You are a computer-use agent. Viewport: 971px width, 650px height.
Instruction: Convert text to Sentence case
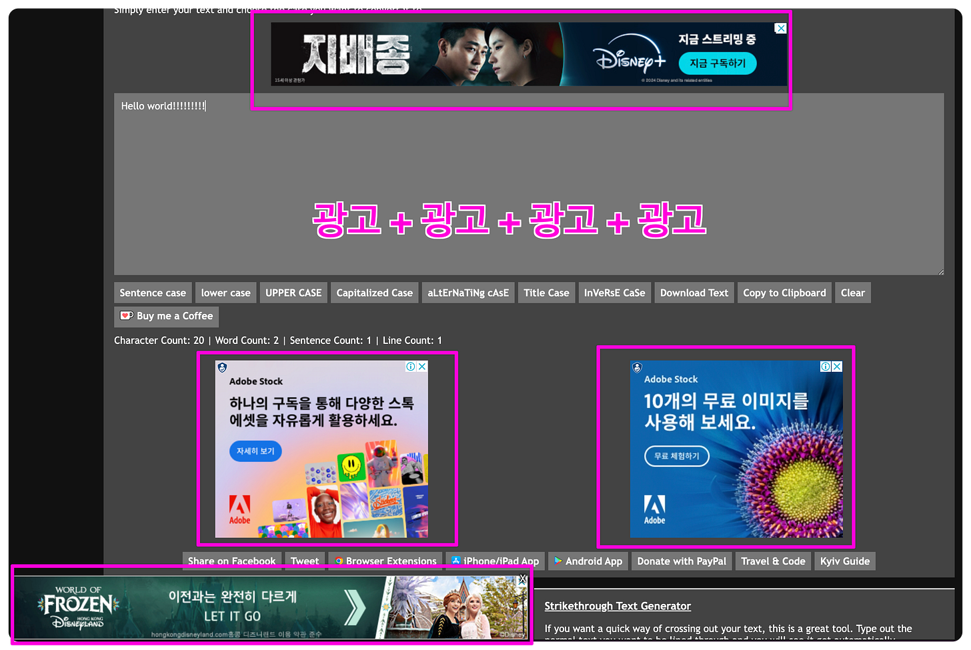pyautogui.click(x=153, y=293)
